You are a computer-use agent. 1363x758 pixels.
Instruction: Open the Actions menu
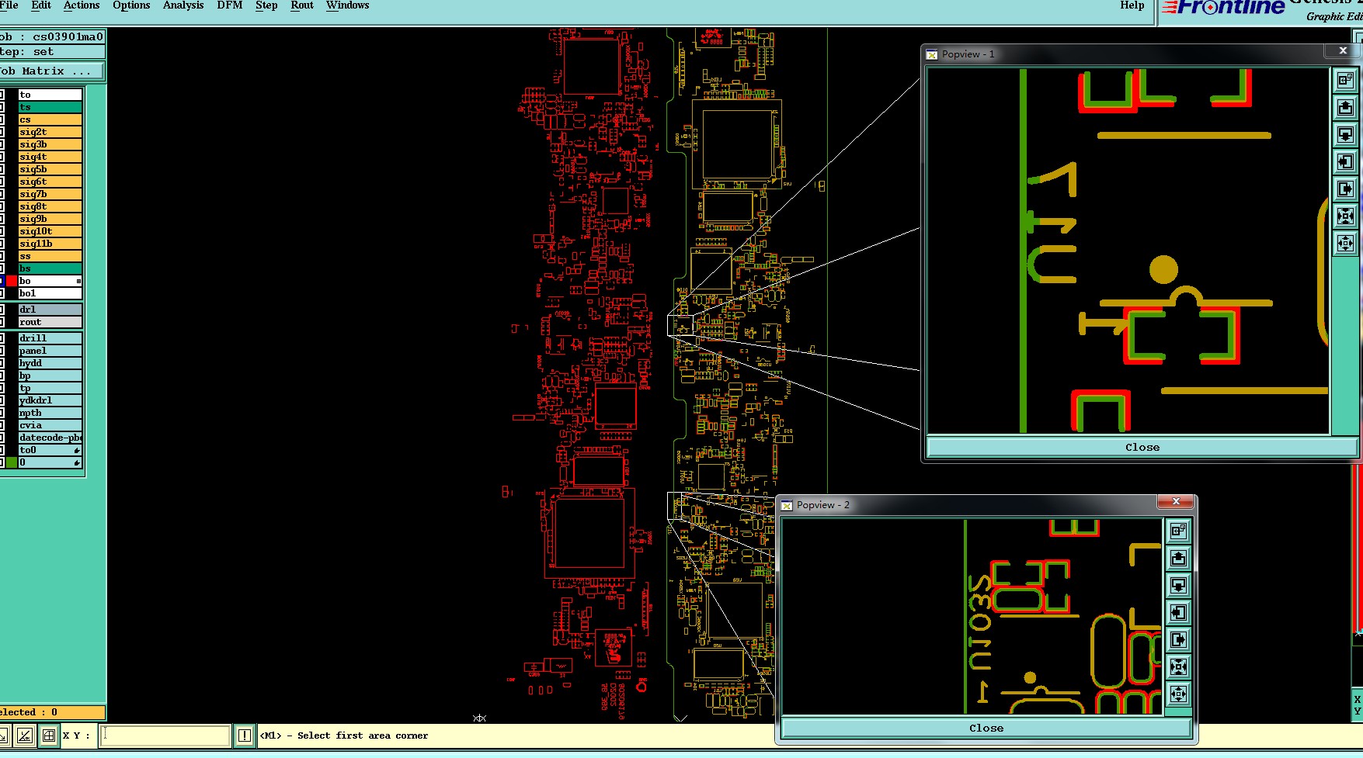pyautogui.click(x=82, y=5)
